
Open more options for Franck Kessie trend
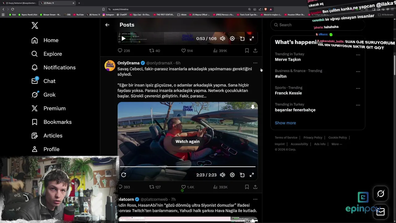358,88
